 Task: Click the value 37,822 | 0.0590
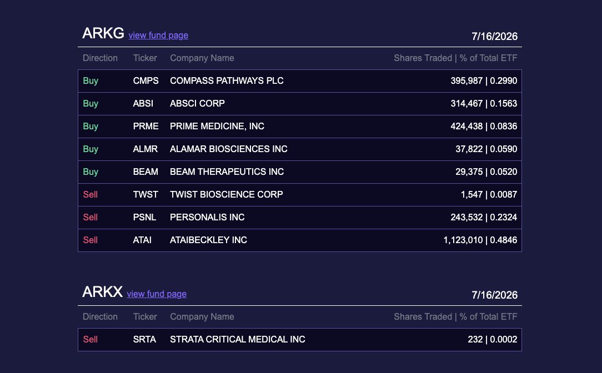(486, 149)
